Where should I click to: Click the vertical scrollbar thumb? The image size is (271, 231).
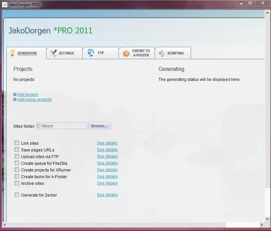pyautogui.click(x=267, y=102)
